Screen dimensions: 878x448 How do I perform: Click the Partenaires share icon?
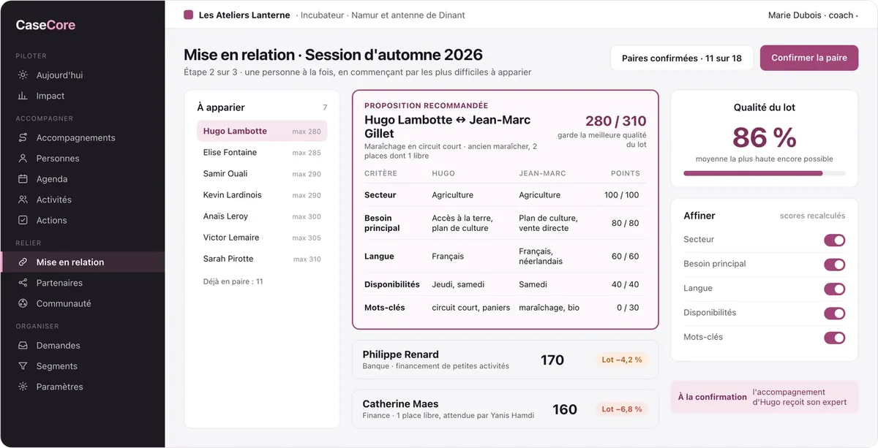(x=23, y=283)
